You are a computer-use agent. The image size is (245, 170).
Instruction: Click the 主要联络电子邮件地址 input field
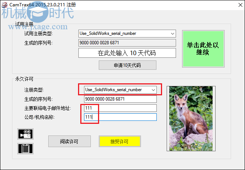pyautogui.click(x=120, y=108)
